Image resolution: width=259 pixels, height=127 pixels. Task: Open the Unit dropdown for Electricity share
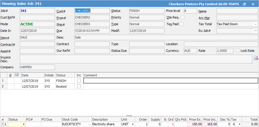[x=133, y=124]
